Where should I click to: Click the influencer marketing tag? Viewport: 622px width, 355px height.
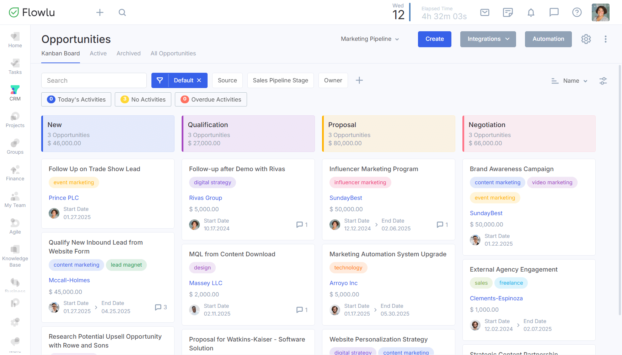[360, 182]
